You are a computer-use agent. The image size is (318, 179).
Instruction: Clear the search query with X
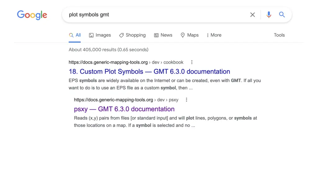pyautogui.click(x=252, y=15)
